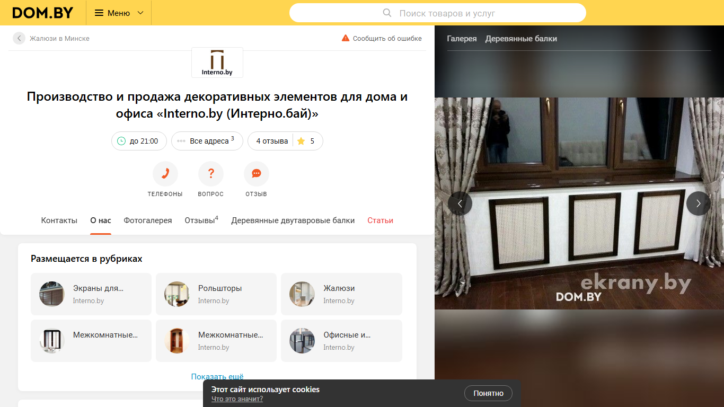This screenshot has width=724, height=407.
Task: Show previous gallery photo arrow
Action: click(460, 203)
